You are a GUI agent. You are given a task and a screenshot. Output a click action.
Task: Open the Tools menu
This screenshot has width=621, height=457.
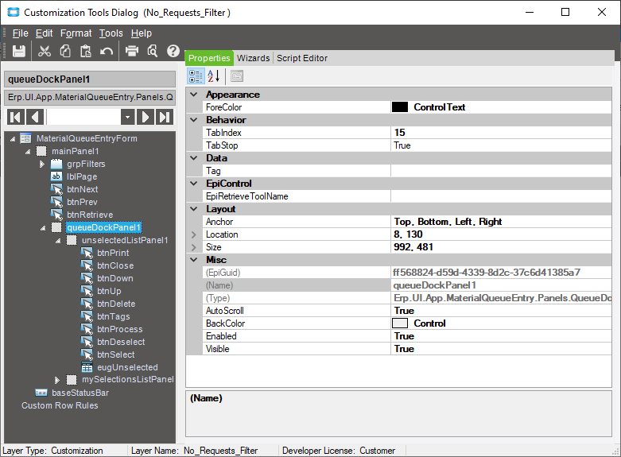click(111, 33)
